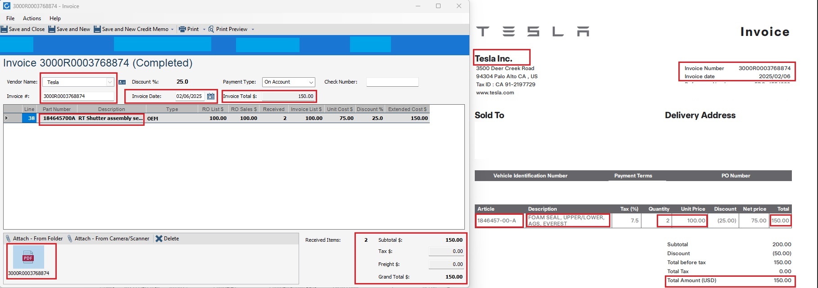Click the Print Preview magnifier icon
The image size is (818, 288).
[211, 29]
